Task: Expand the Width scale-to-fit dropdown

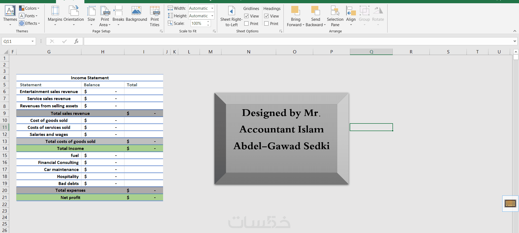Action: coord(212,8)
